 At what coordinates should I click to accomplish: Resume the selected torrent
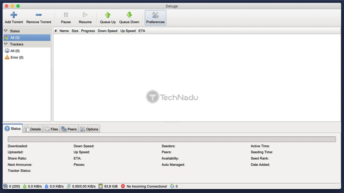[85, 18]
